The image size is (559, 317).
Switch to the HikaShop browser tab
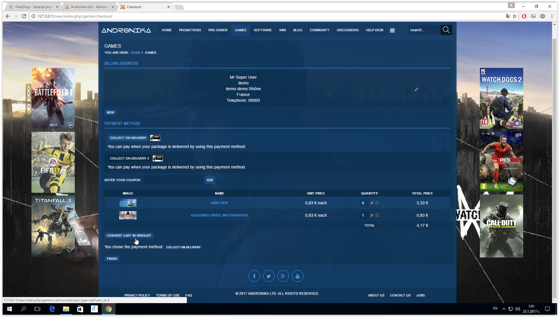(33, 7)
